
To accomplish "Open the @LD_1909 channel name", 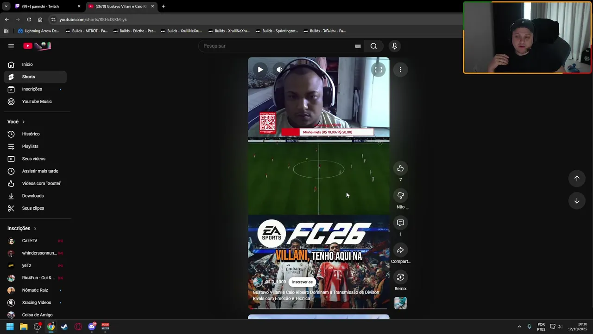I will click(x=275, y=282).
